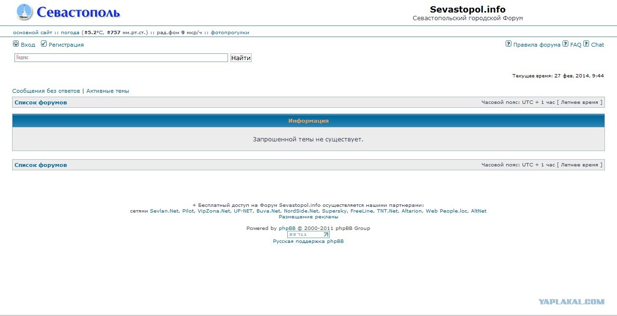Image resolution: width=617 pixels, height=316 pixels.
Task: Open the UF-NET partner link
Action: (x=243, y=211)
